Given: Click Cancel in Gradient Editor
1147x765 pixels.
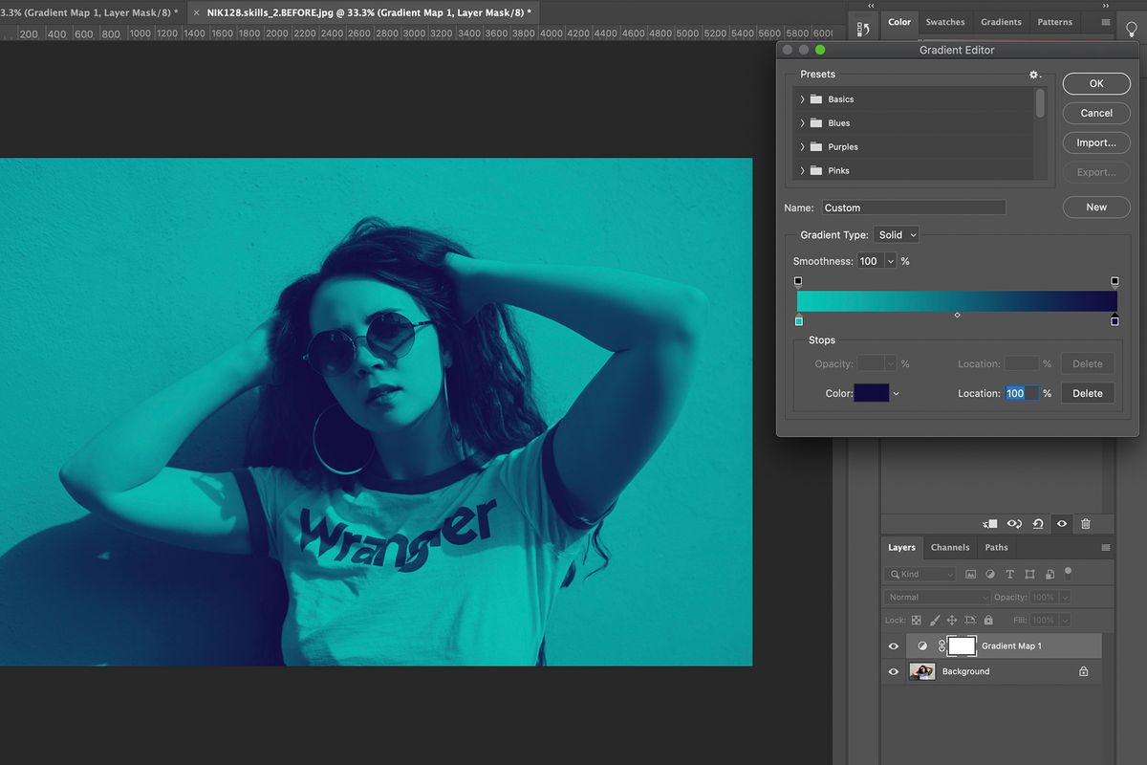Looking at the screenshot, I should [x=1096, y=113].
